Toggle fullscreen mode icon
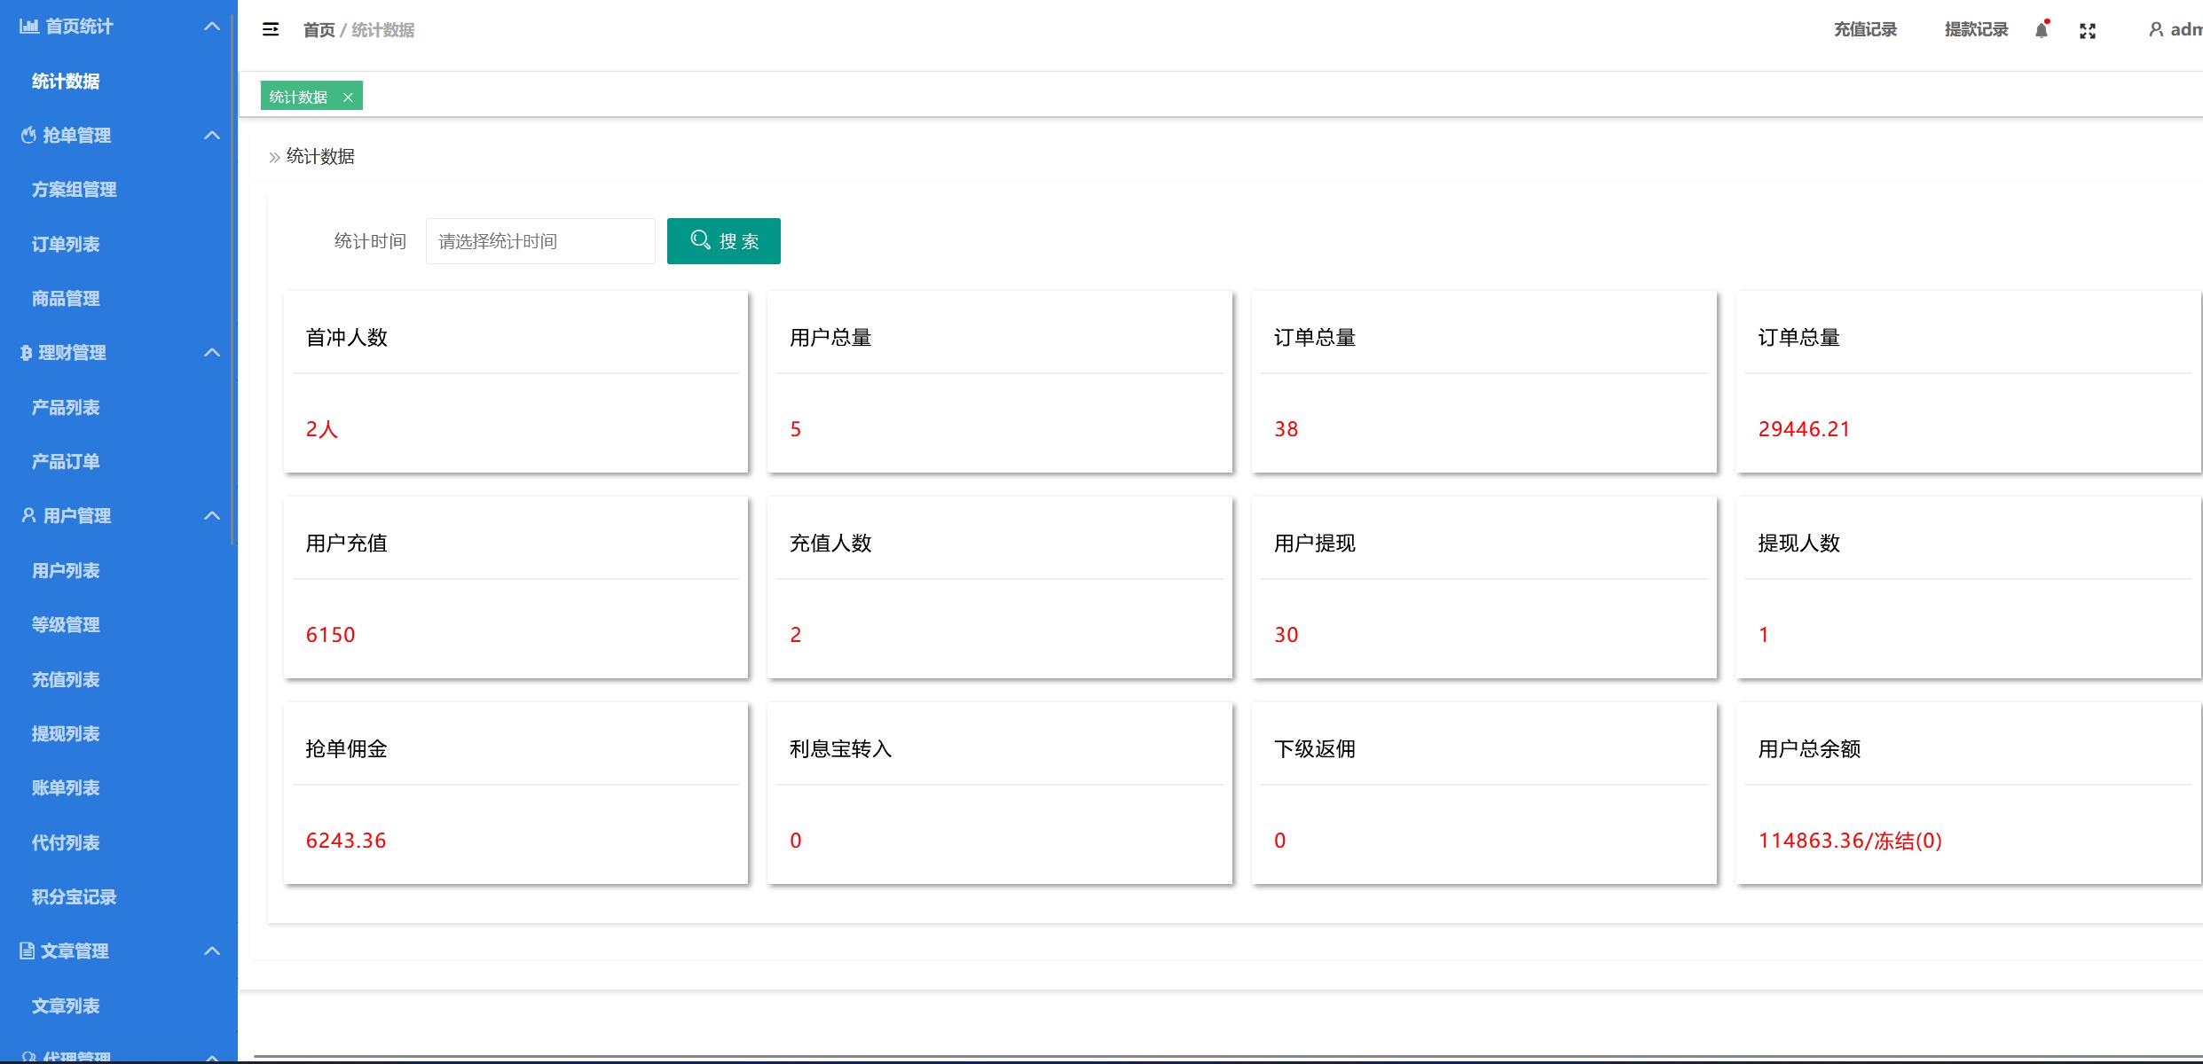Screen dimensions: 2203x1064 point(2088,31)
